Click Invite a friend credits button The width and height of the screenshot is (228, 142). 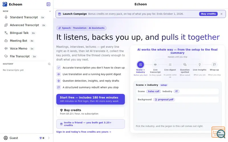tap(90, 124)
